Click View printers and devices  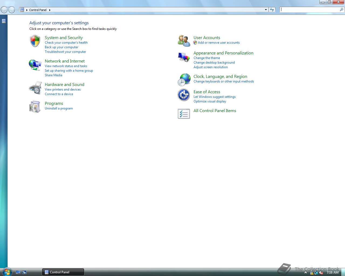(63, 89)
